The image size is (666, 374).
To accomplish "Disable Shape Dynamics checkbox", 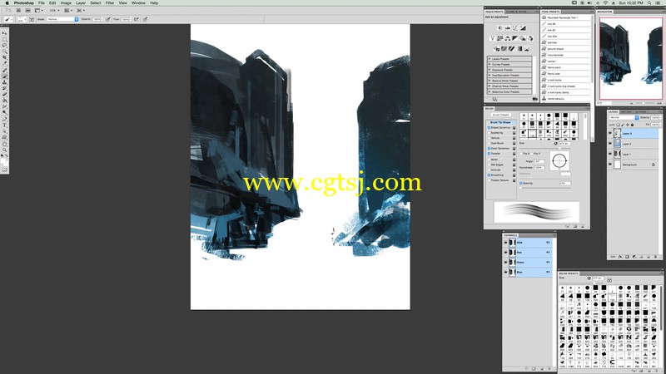I will (489, 128).
